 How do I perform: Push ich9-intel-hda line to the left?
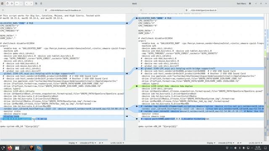tap(137, 86)
